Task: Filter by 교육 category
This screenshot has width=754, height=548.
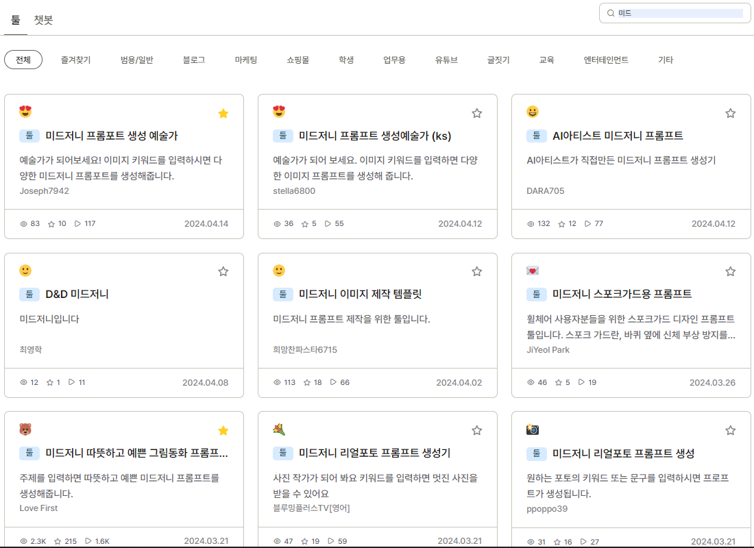Action: pos(546,60)
